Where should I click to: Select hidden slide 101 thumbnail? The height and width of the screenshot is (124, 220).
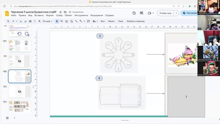[20, 61]
